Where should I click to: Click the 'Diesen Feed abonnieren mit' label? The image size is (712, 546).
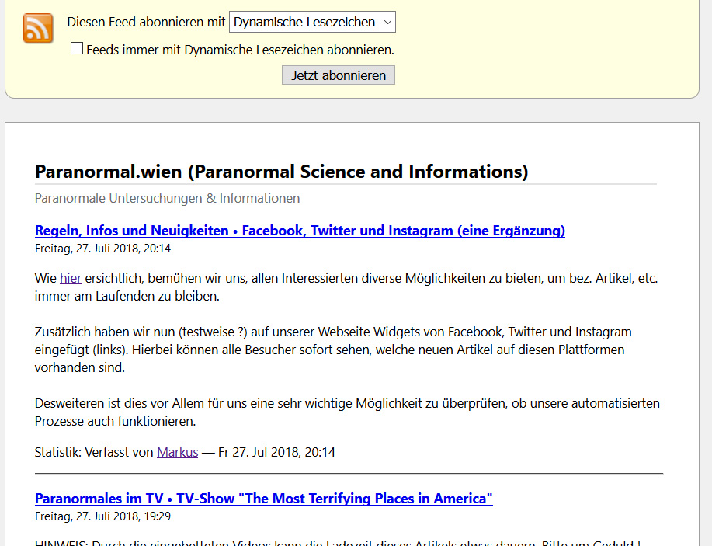[146, 23]
